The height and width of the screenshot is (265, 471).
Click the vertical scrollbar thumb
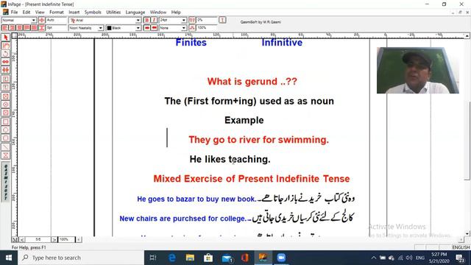pyautogui.click(x=467, y=141)
